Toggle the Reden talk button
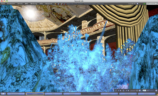The height and width of the screenshot is (96, 158). pos(151,90)
